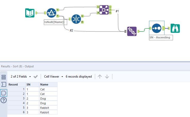190x117 pixels.
Task: Click the Unique tool's D output anchor
Action: (82, 22)
